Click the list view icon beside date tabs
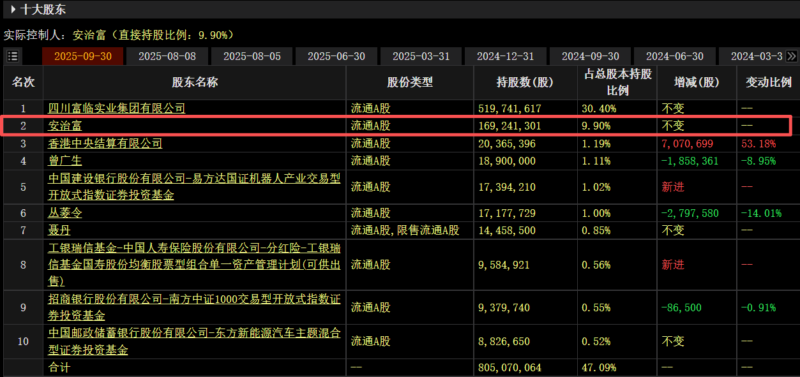This screenshot has height=377, width=800. [x=12, y=56]
